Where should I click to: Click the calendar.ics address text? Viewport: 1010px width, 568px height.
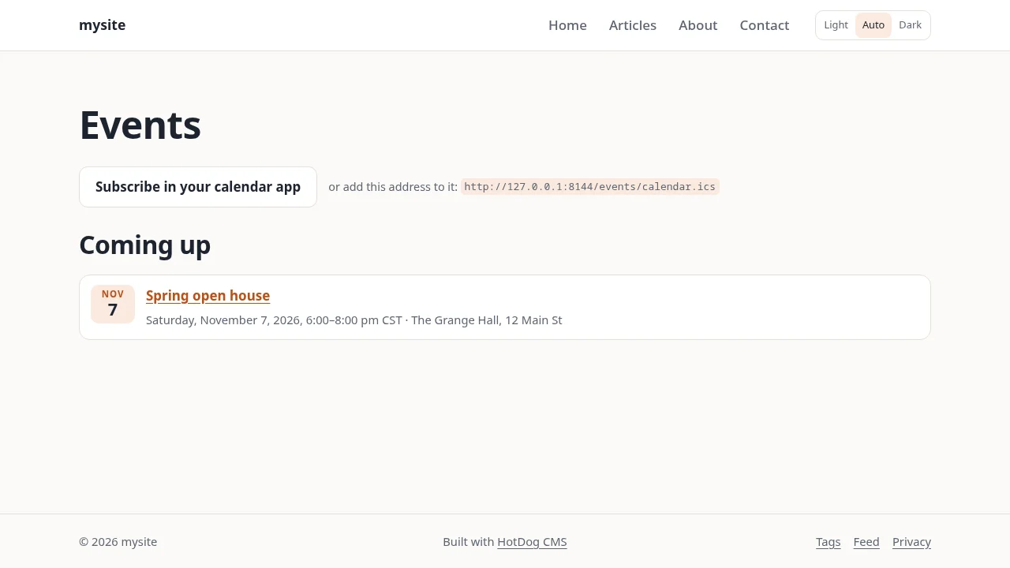(x=590, y=187)
